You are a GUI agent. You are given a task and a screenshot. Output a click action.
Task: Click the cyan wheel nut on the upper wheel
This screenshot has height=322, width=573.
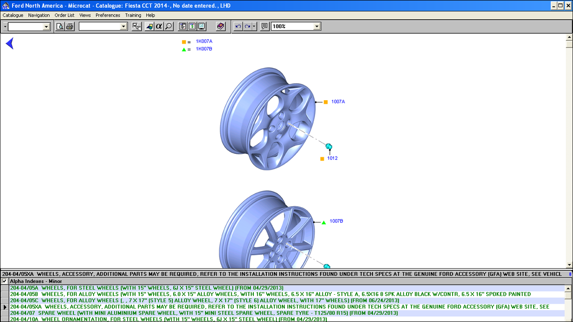click(329, 147)
